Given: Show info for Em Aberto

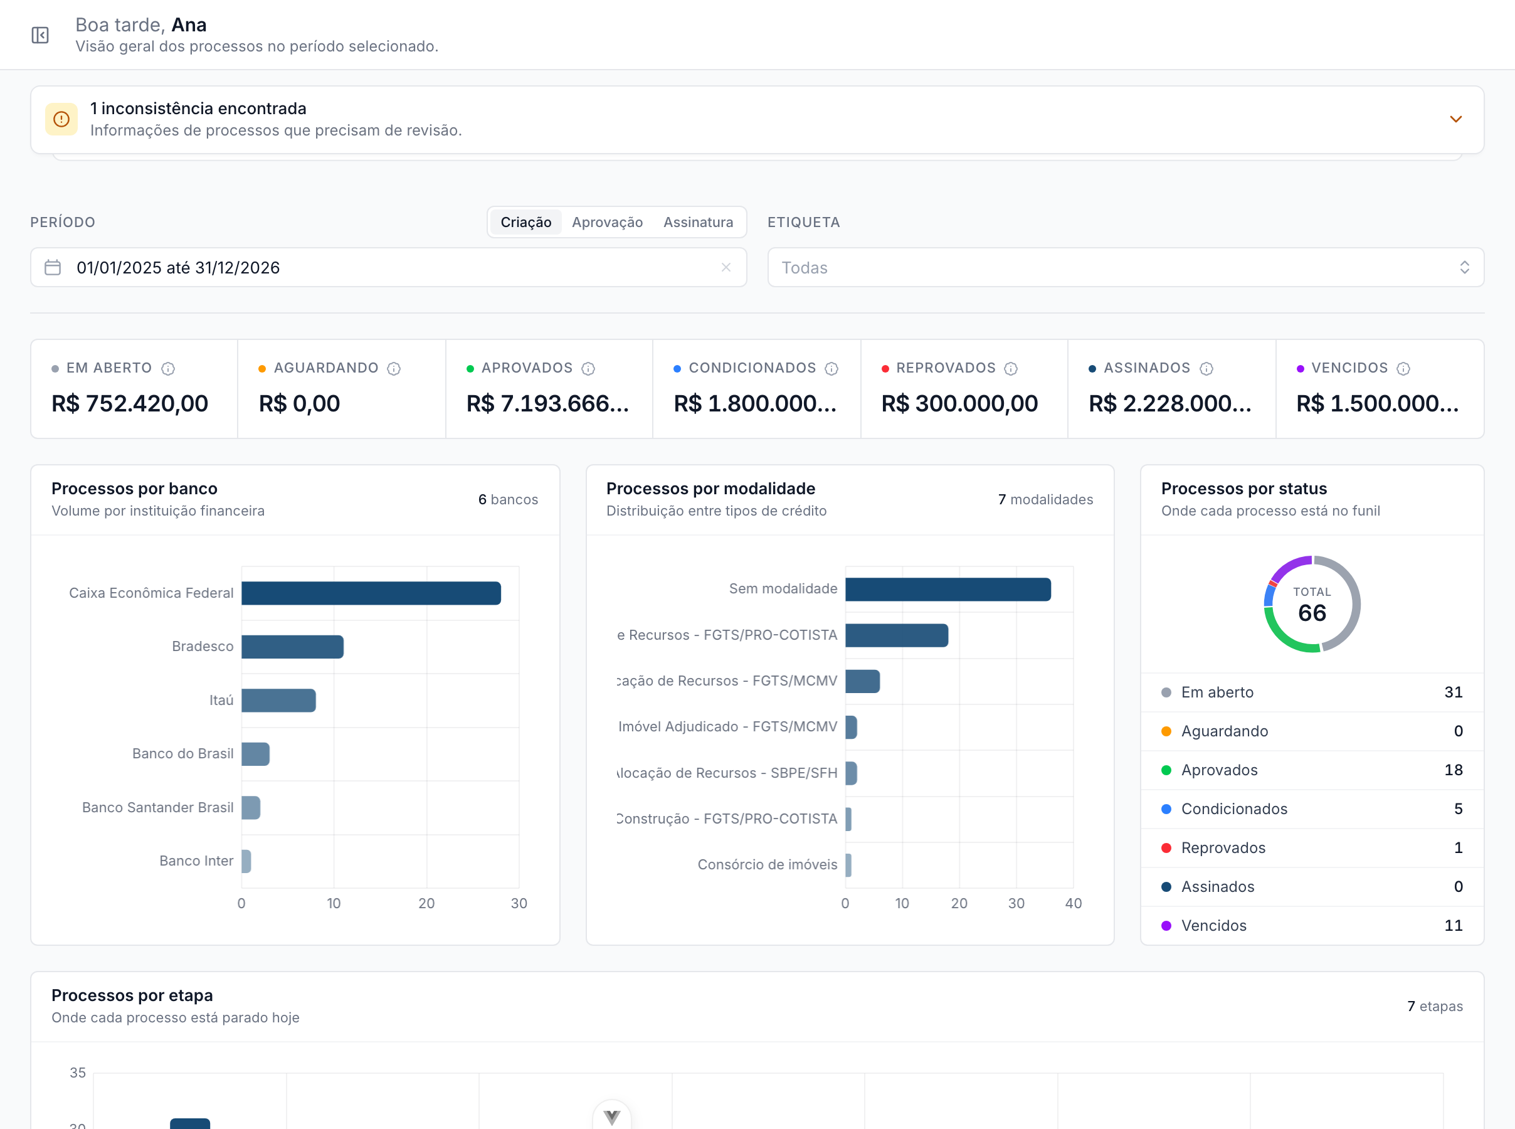Looking at the screenshot, I should [168, 369].
